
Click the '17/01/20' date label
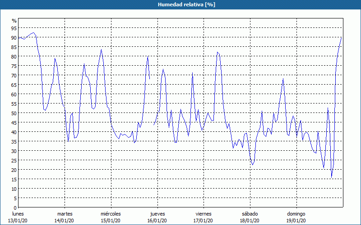[204, 220]
